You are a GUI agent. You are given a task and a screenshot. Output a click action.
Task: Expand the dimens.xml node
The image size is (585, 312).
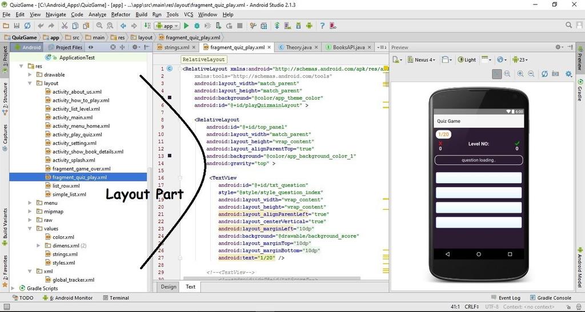[38, 246]
